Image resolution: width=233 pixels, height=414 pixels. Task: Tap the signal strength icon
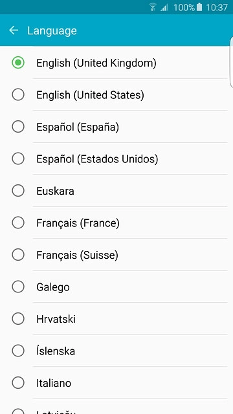164,7
